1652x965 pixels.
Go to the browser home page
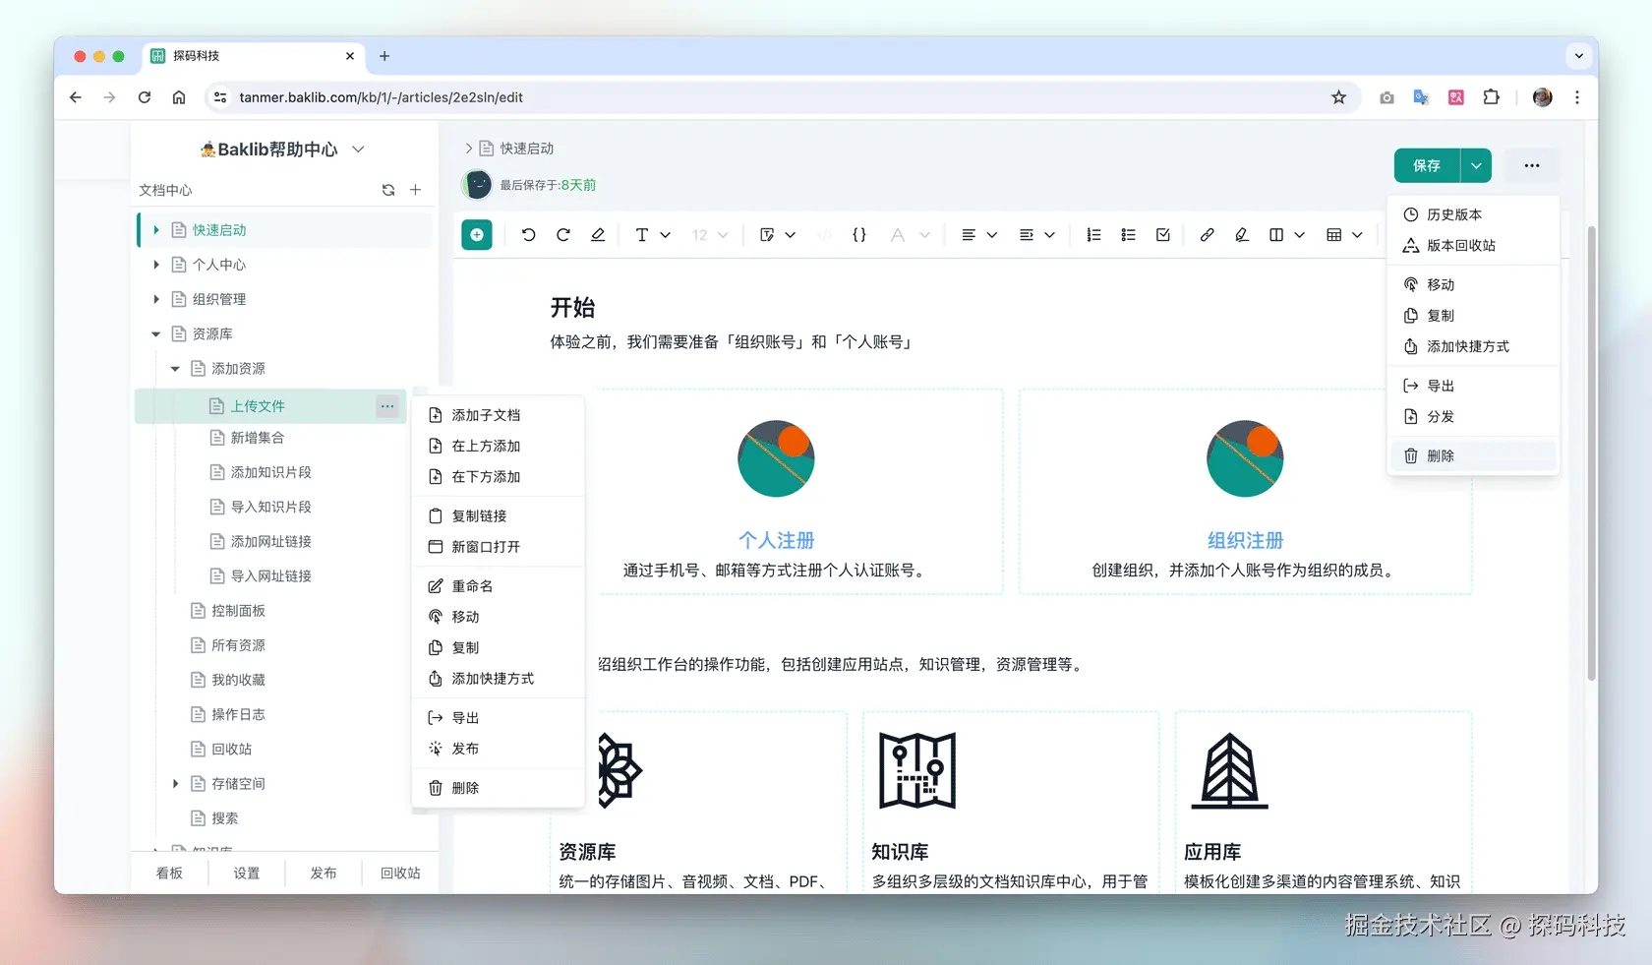(x=179, y=97)
